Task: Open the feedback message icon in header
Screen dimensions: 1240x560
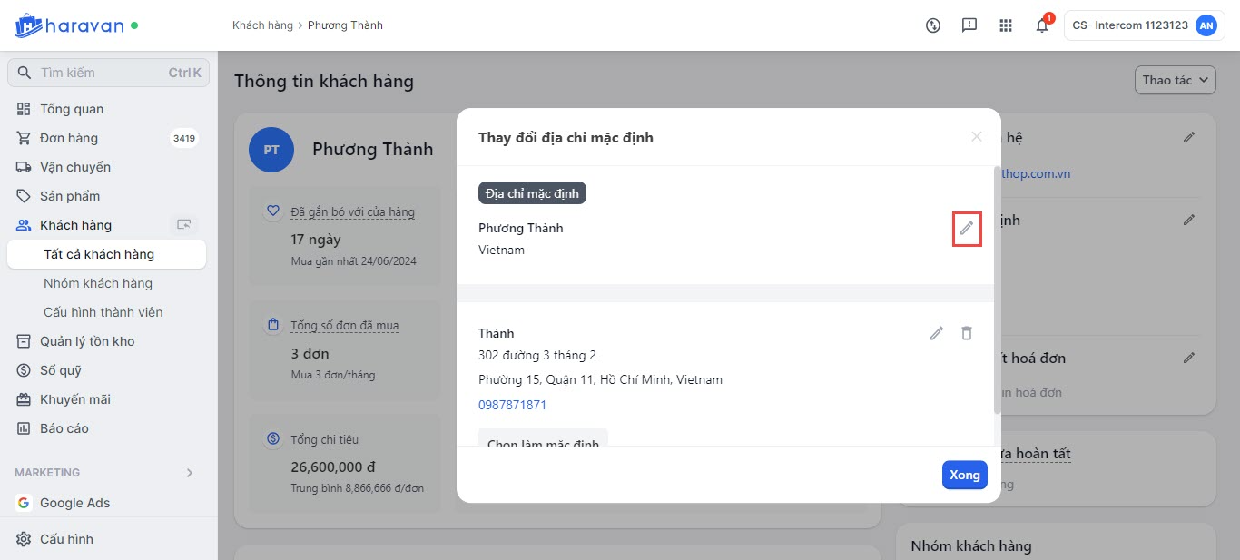Action: (969, 25)
